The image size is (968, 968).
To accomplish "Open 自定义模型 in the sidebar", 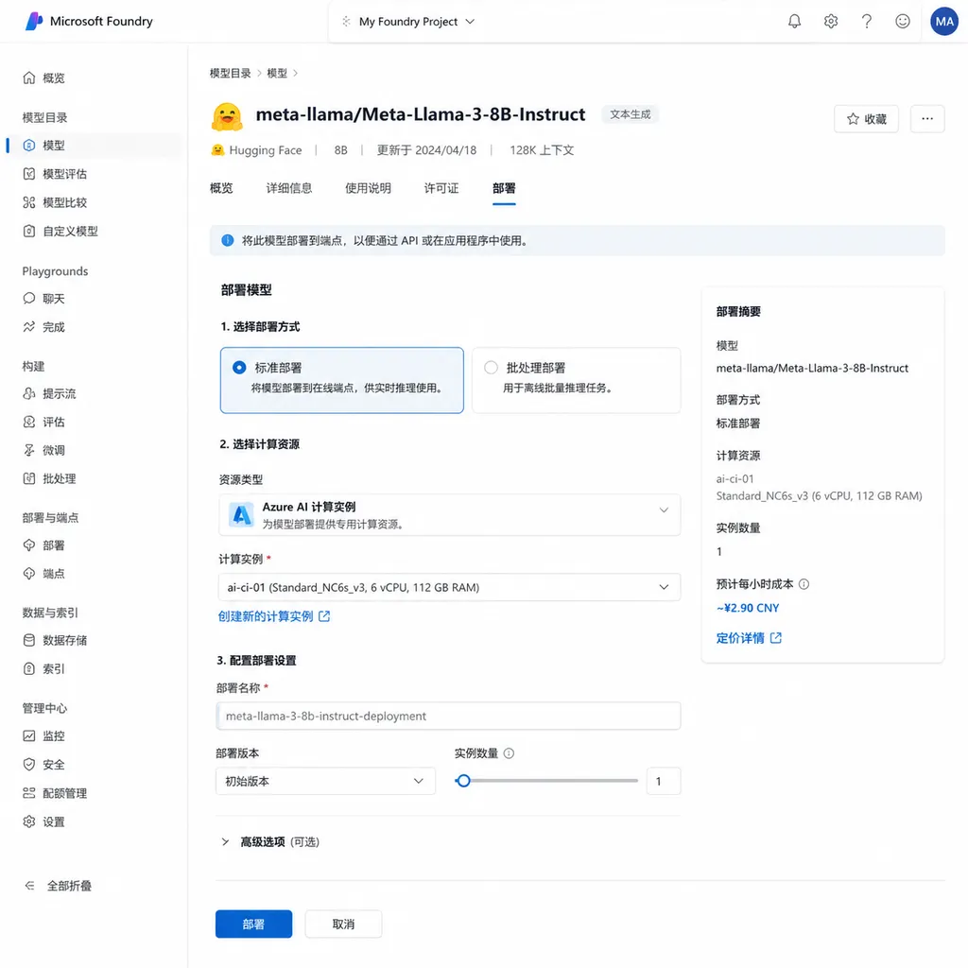I will (60, 231).
